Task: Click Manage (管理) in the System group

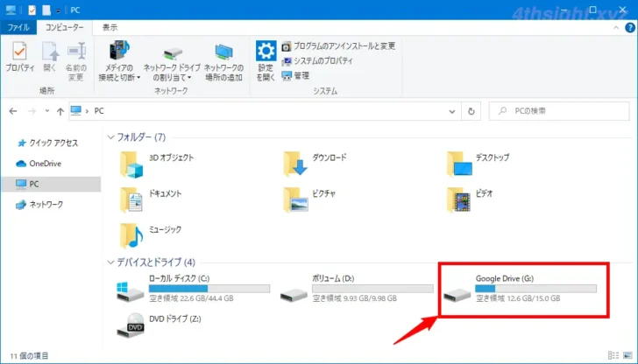Action: click(x=296, y=75)
